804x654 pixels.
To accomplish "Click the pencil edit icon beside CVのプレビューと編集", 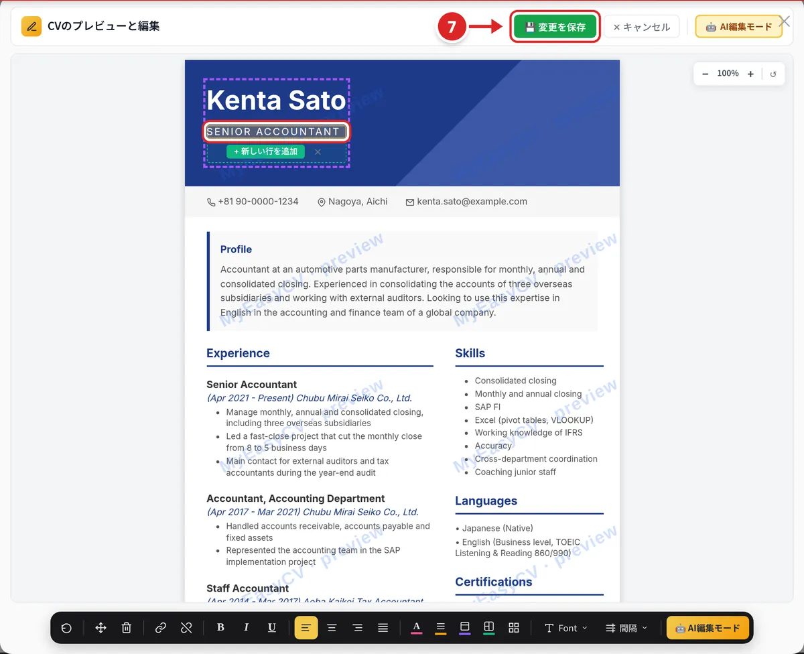I will [31, 26].
